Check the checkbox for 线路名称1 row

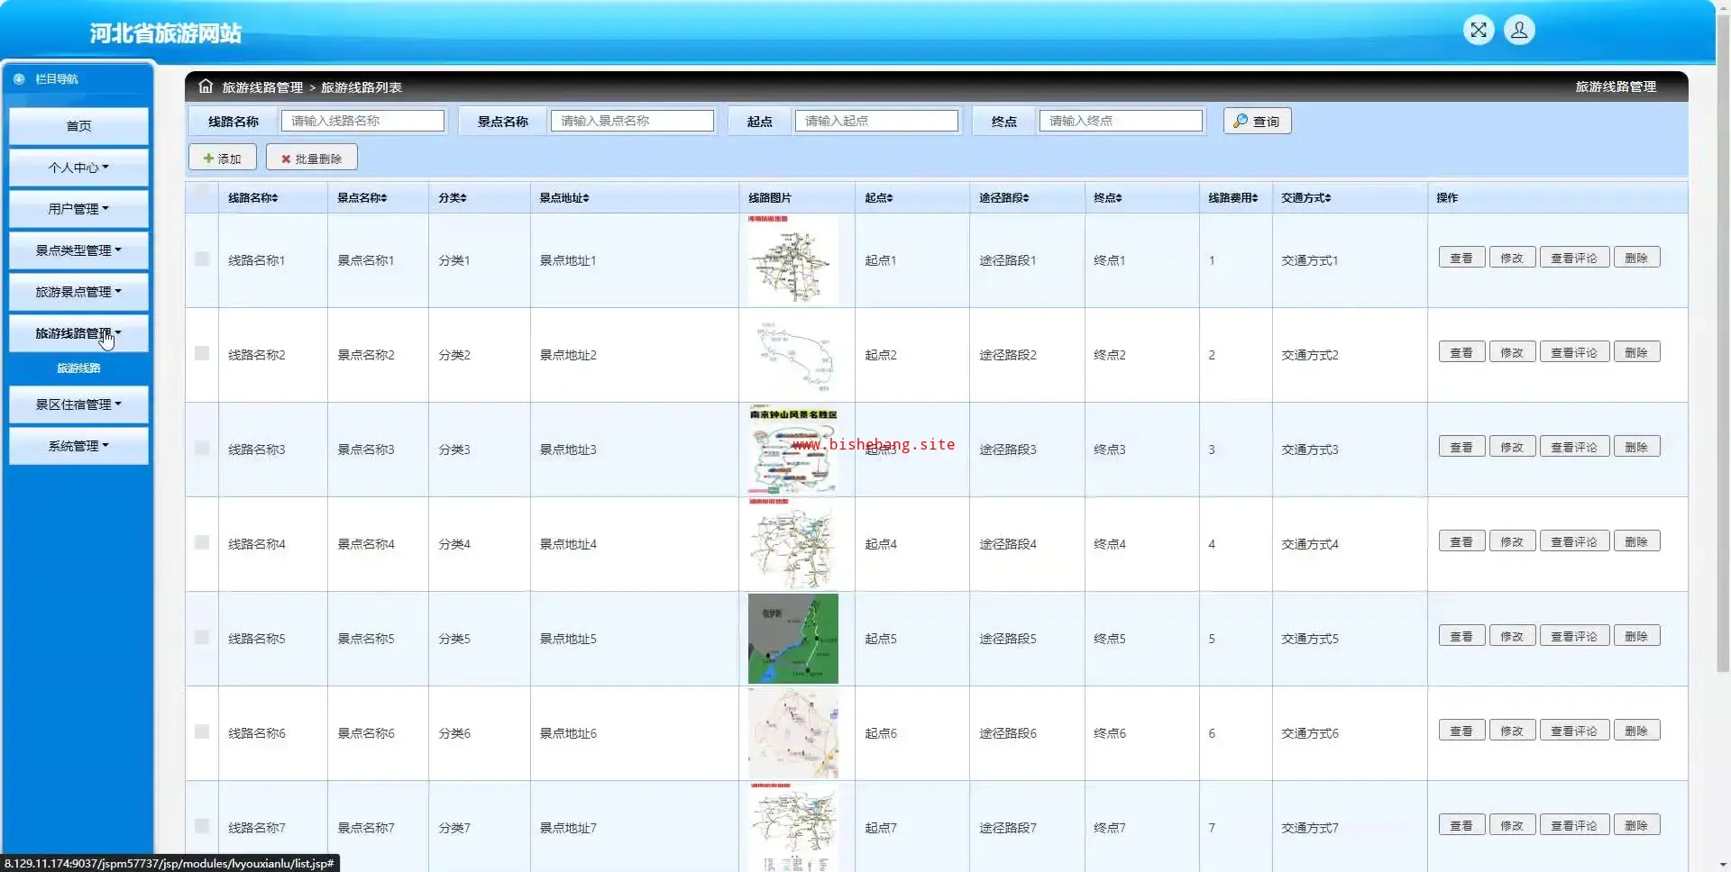[202, 259]
